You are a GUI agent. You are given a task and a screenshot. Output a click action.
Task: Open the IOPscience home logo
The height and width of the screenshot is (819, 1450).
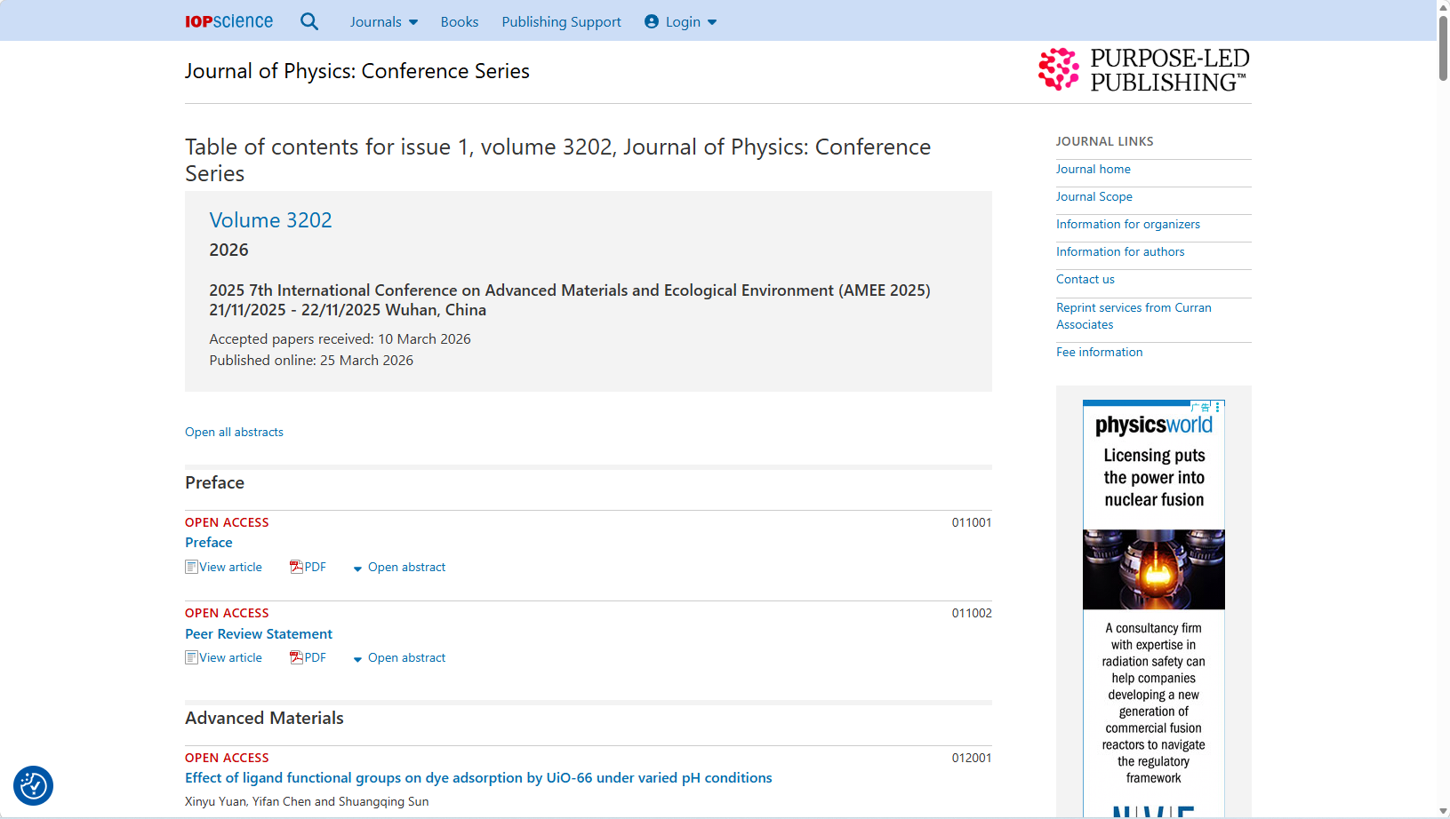228,21
